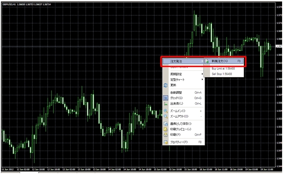Screen dimensions: 283x174
Task: Expand the 定型チャート template submenu
Action: pos(183,80)
